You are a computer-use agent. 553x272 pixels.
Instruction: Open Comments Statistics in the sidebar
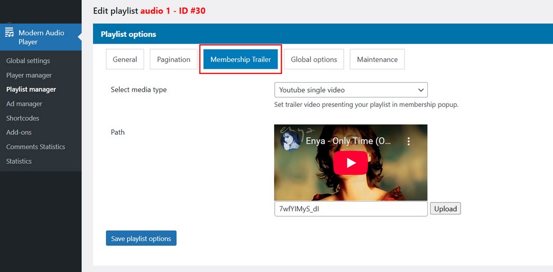[35, 147]
